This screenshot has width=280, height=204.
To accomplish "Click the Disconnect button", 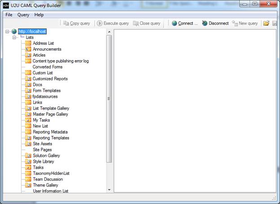I will coord(215,23).
